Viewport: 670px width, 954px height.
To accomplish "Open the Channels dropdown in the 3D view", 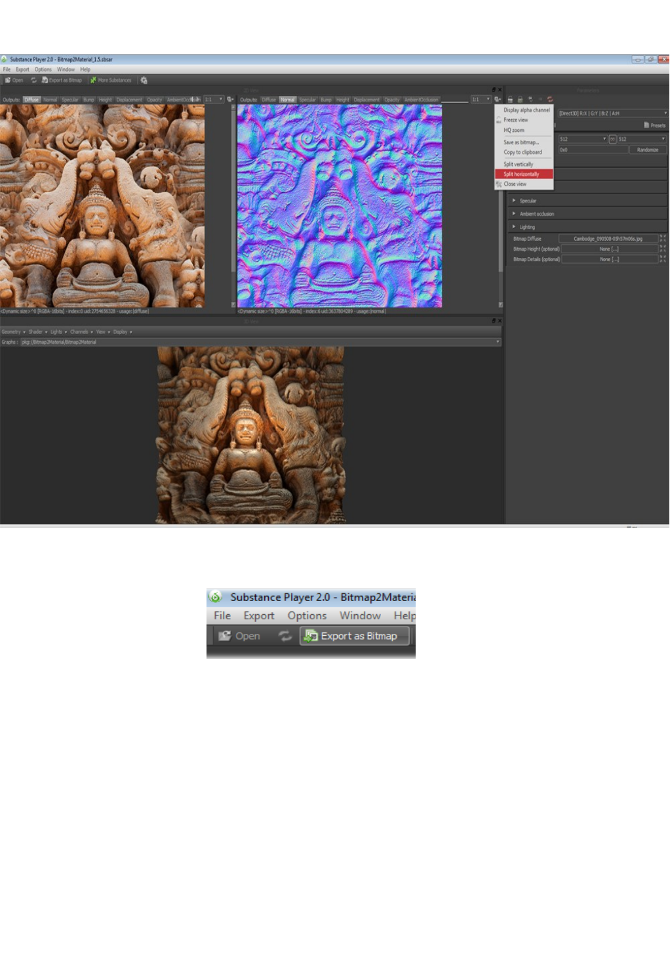I will coord(81,332).
